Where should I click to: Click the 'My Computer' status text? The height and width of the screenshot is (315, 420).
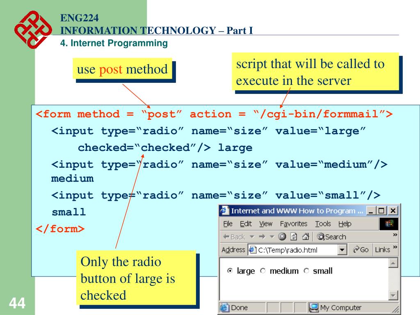(x=341, y=308)
